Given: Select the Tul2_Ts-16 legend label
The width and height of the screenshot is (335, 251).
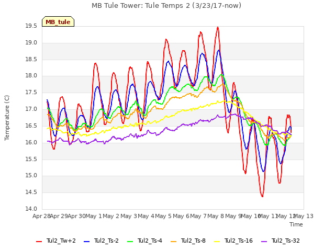Looking at the screenshot, I should tap(239, 241).
